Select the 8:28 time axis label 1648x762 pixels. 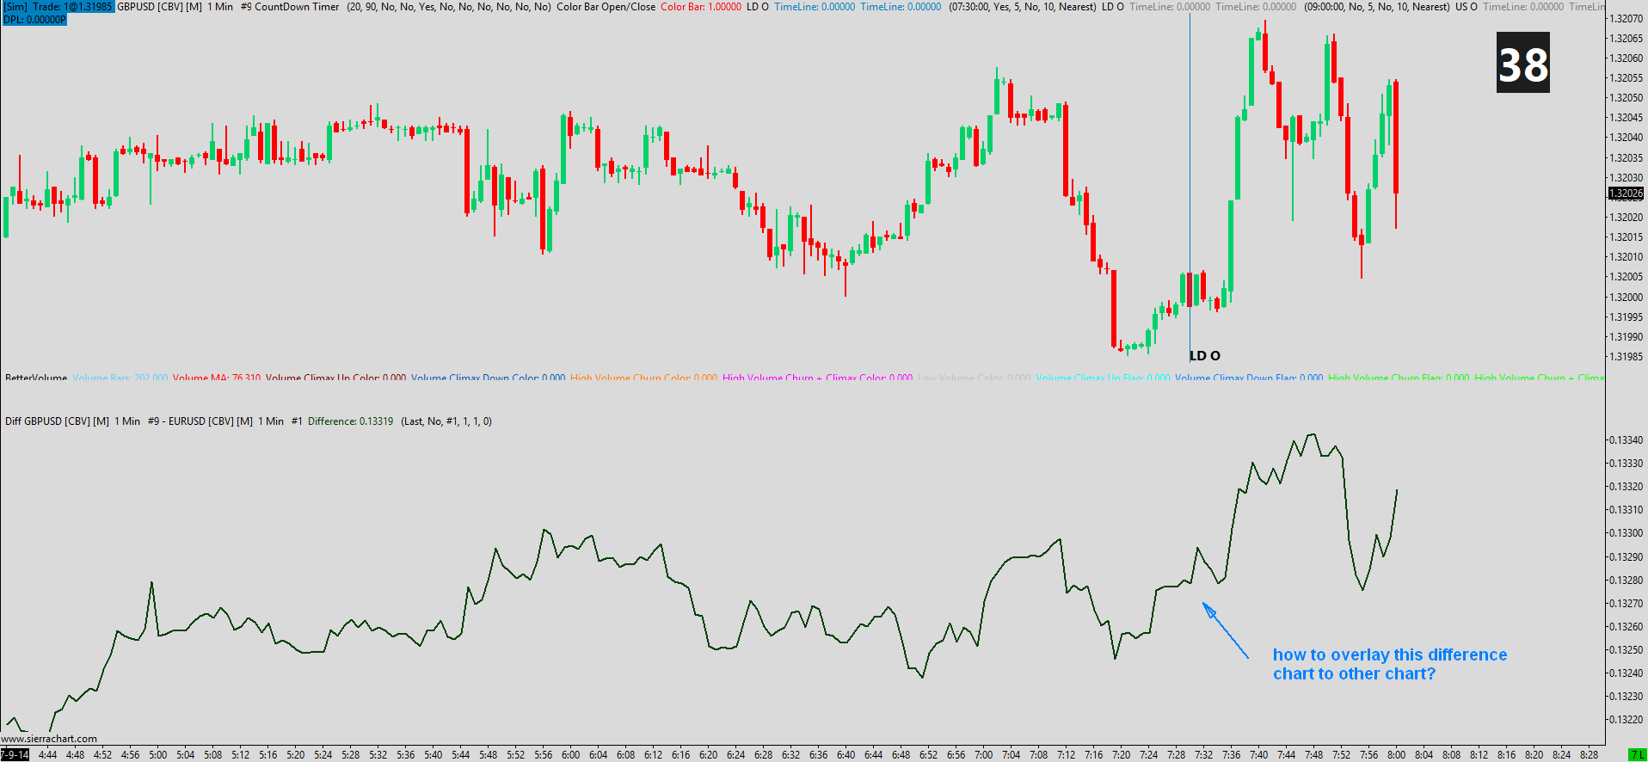(1590, 755)
